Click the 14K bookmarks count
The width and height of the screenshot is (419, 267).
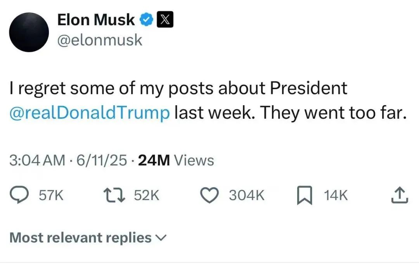(336, 196)
